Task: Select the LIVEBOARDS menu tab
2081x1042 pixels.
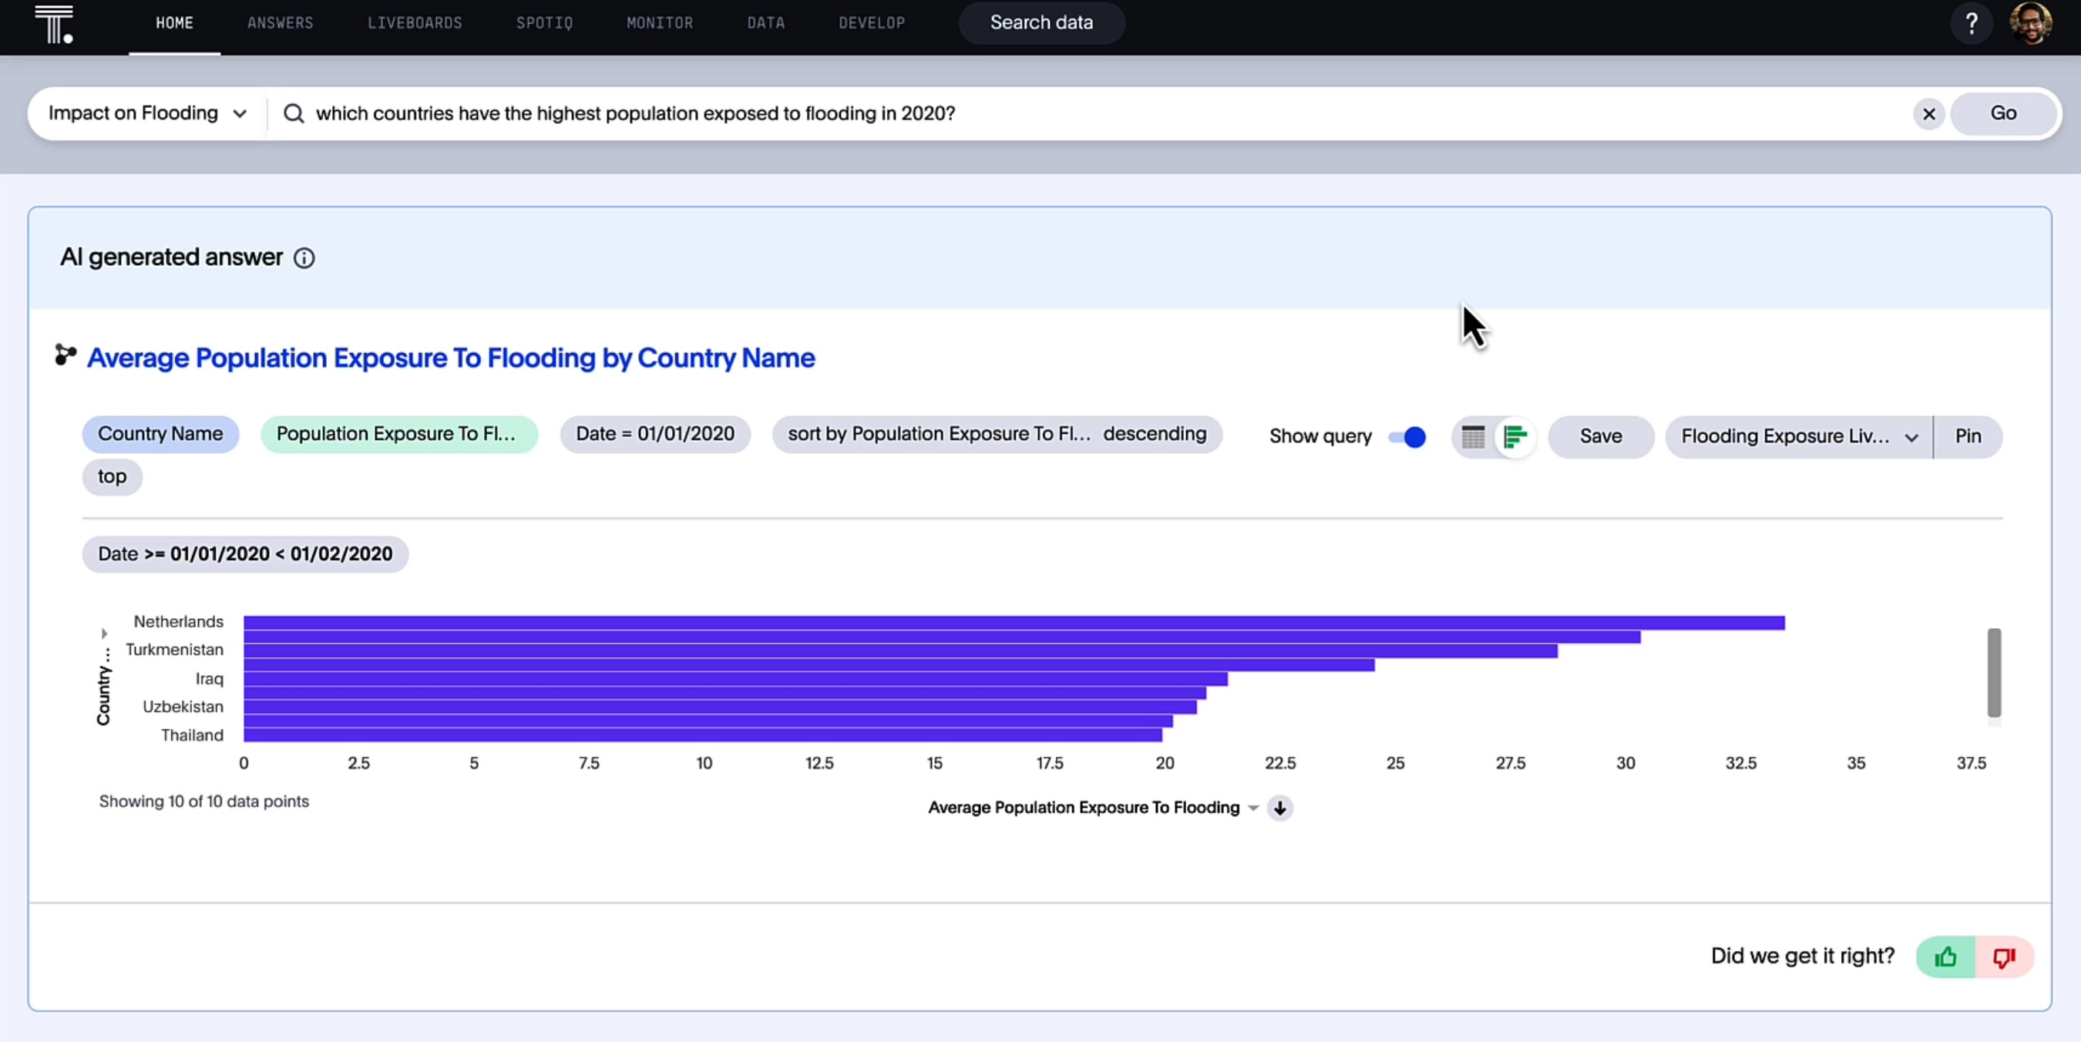Action: click(415, 22)
